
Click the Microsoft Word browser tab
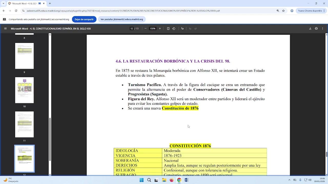[x=23, y=4]
